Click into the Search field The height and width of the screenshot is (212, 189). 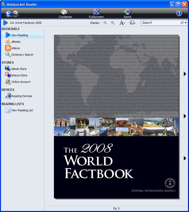coord(160,23)
